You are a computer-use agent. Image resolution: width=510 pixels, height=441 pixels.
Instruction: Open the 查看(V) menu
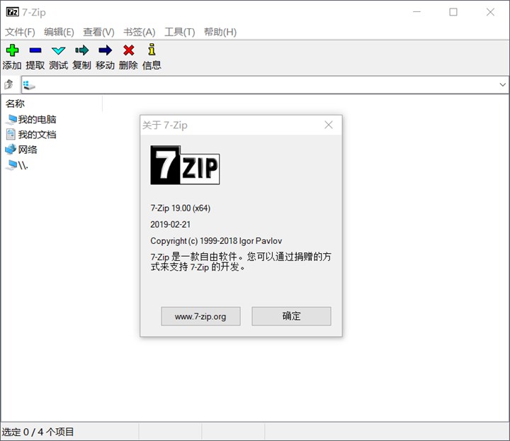click(x=99, y=32)
